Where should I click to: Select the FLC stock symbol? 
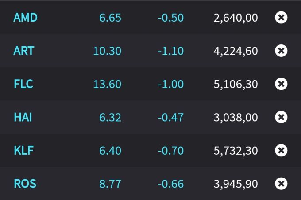23,84
